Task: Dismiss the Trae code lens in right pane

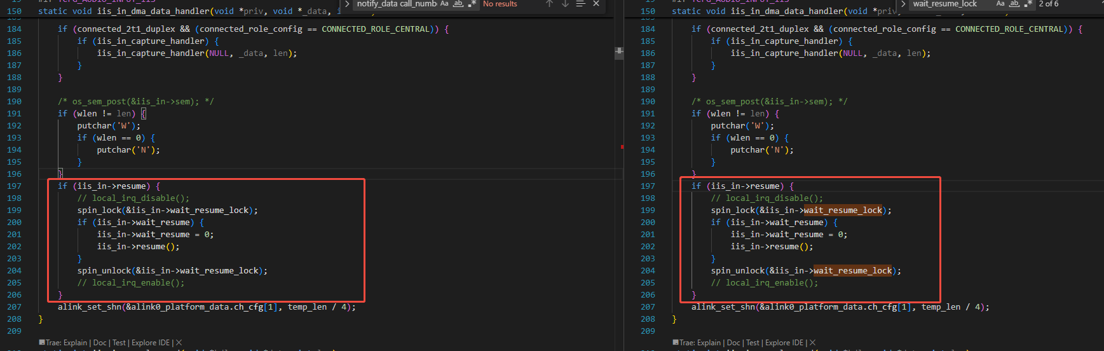Action: tap(812, 343)
